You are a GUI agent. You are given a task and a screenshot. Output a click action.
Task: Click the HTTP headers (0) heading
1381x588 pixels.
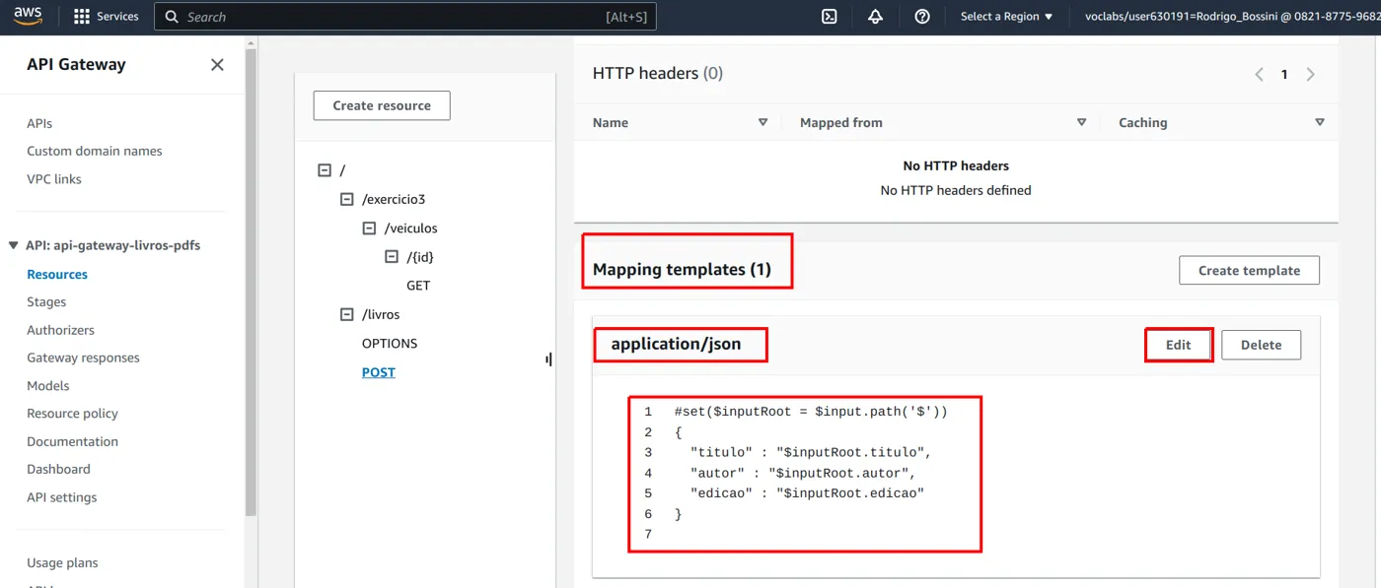pos(658,73)
